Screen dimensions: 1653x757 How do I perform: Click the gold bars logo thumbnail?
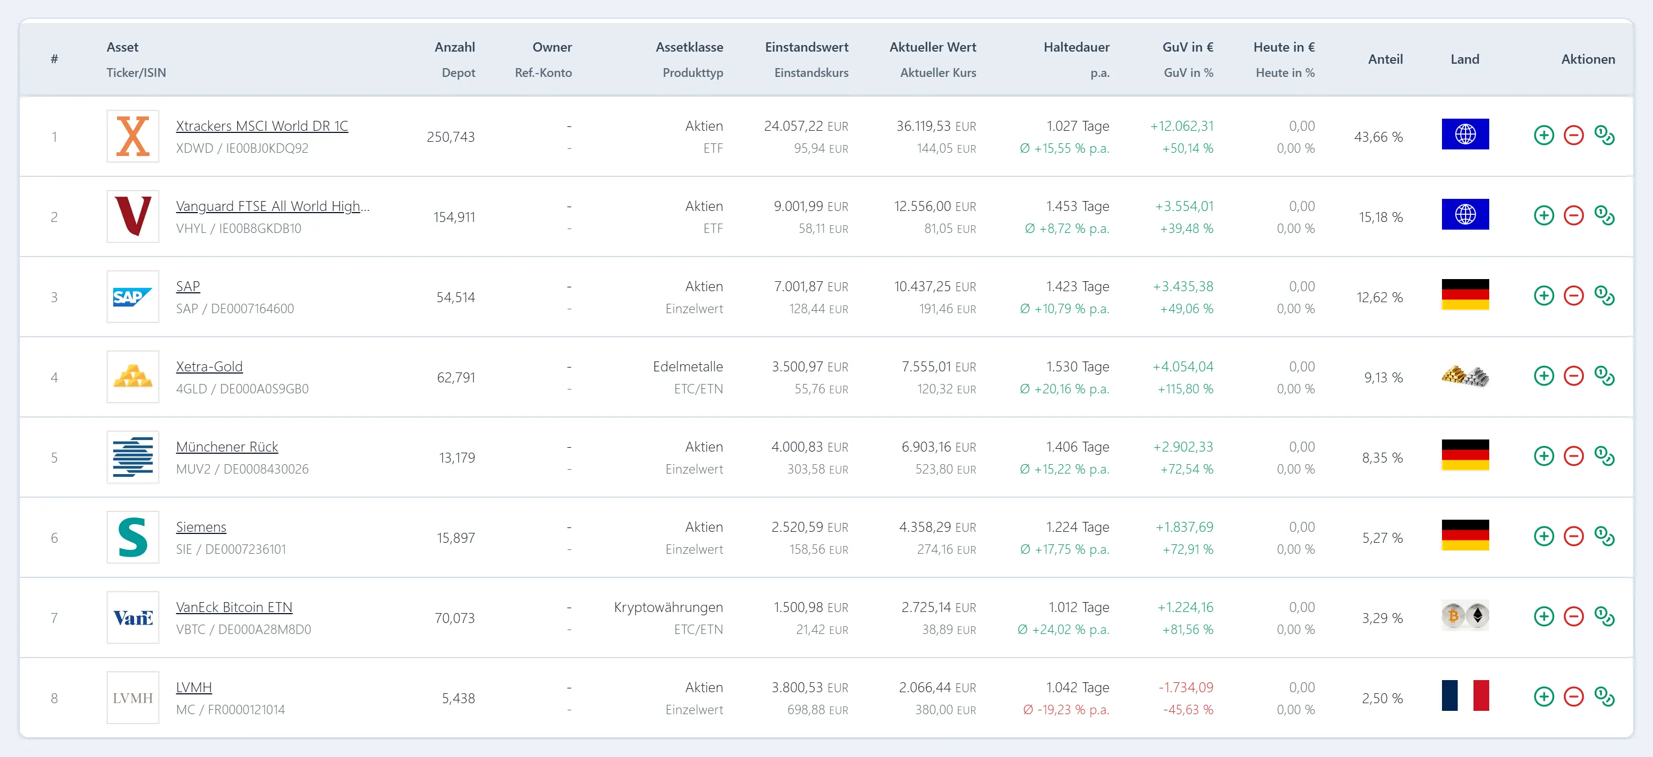tap(133, 376)
